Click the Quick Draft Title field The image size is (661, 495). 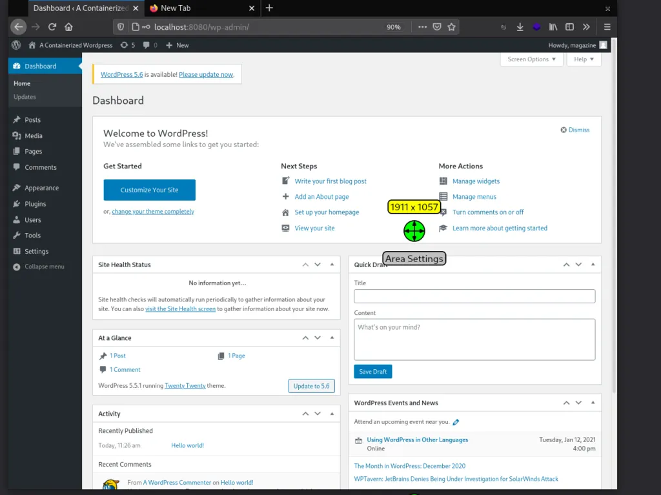(x=474, y=296)
